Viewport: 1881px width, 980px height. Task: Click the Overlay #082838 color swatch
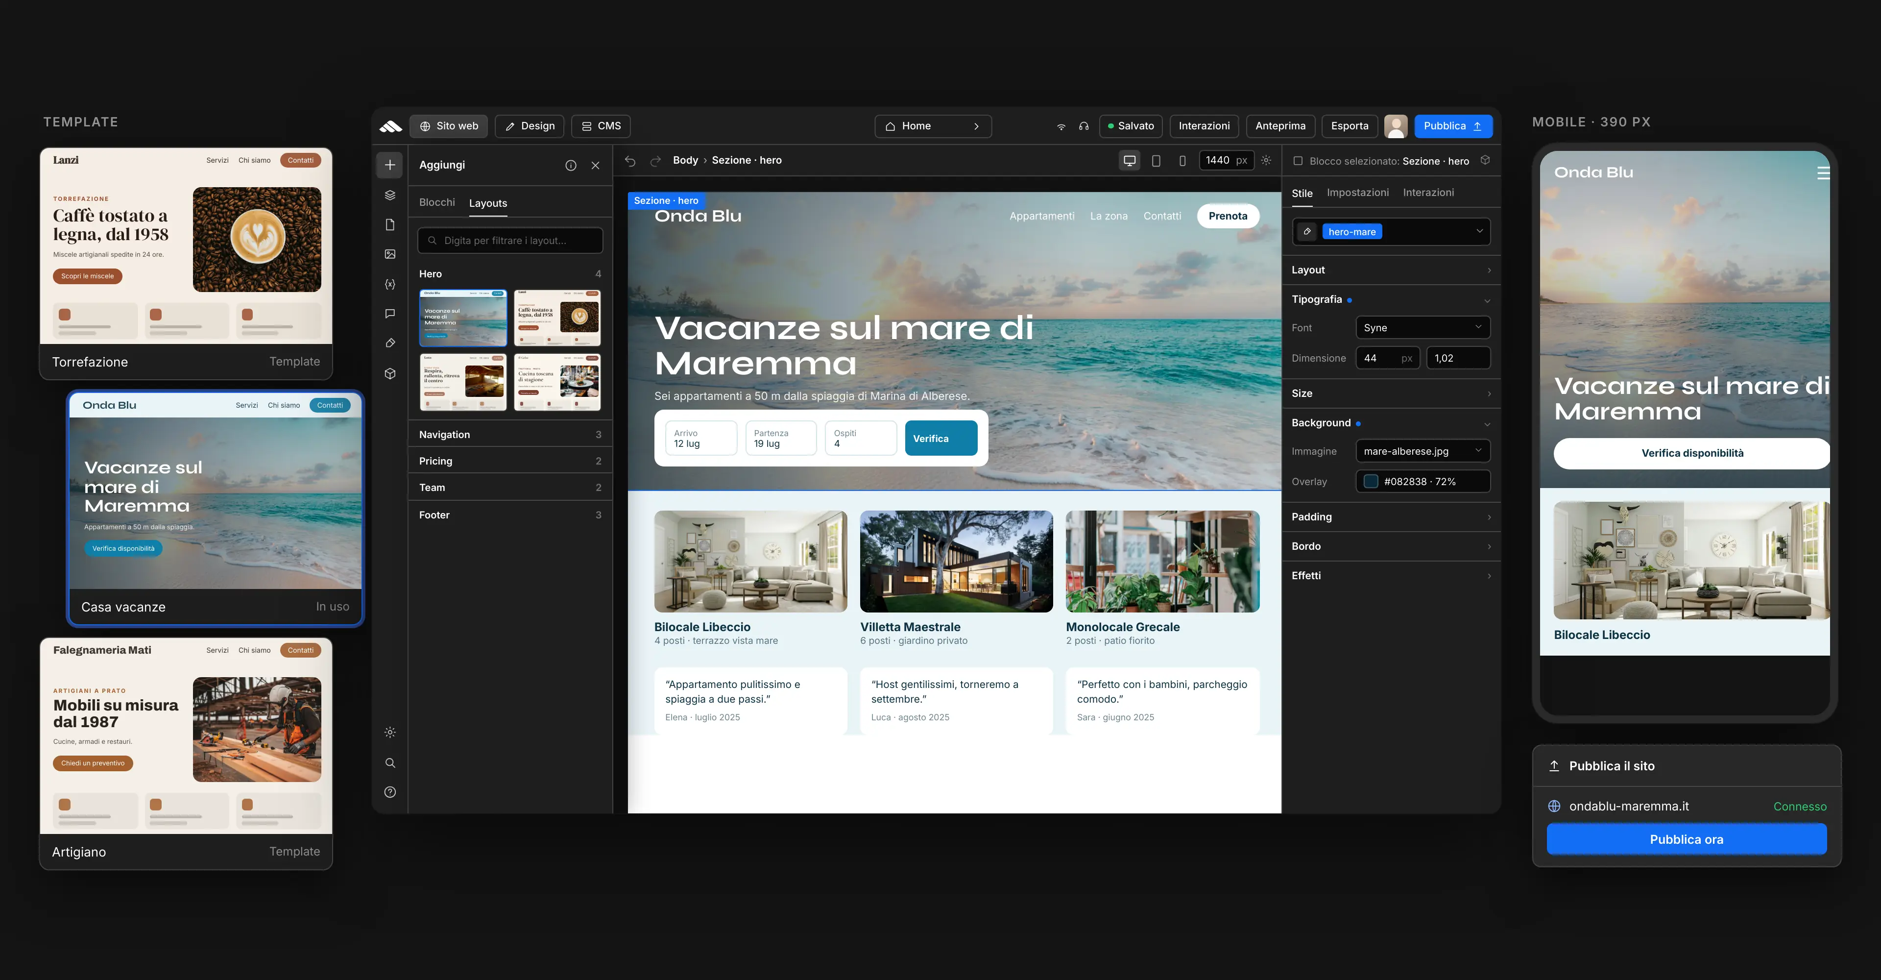pos(1371,482)
